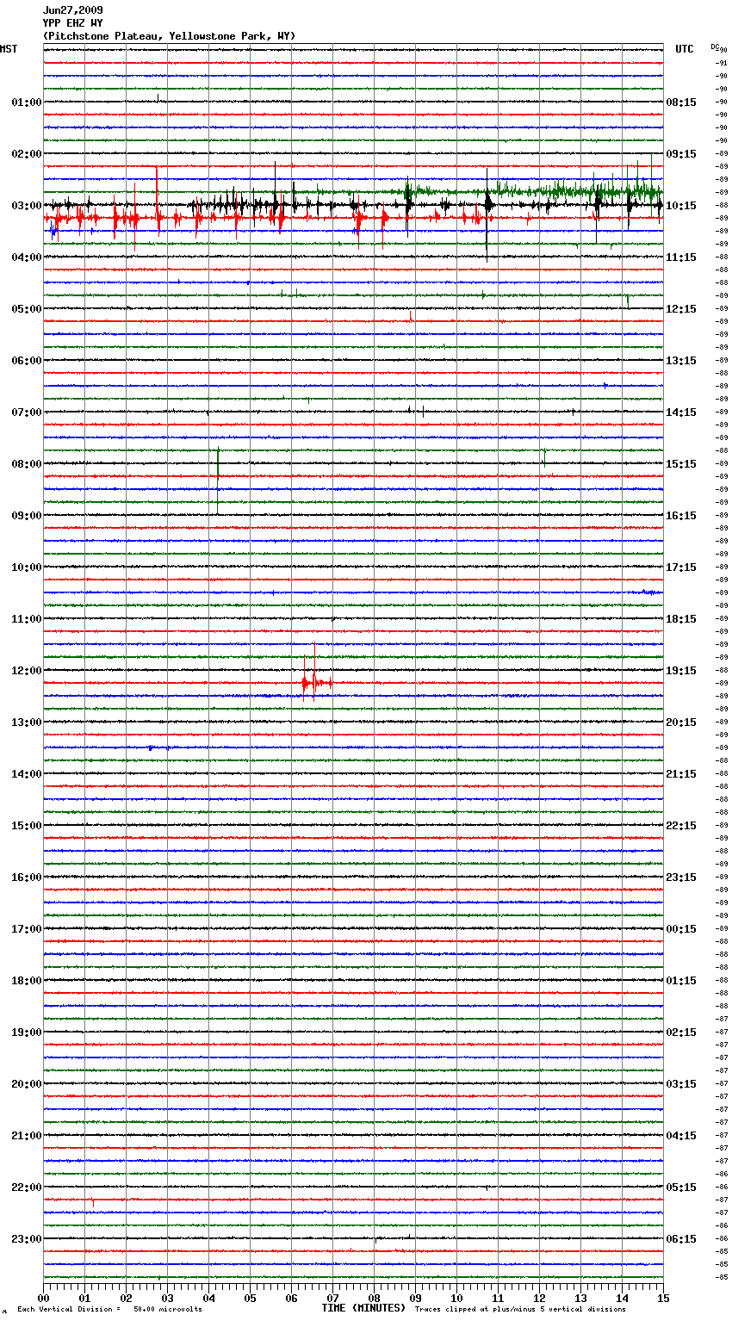Select the 05:00 MST time label
Viewport: 732px width, 1321px height.
(x=27, y=309)
